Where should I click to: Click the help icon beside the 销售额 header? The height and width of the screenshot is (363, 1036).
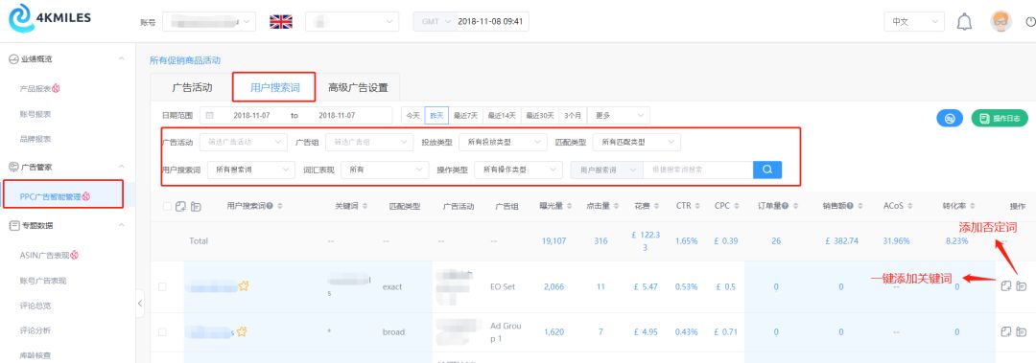pos(850,206)
